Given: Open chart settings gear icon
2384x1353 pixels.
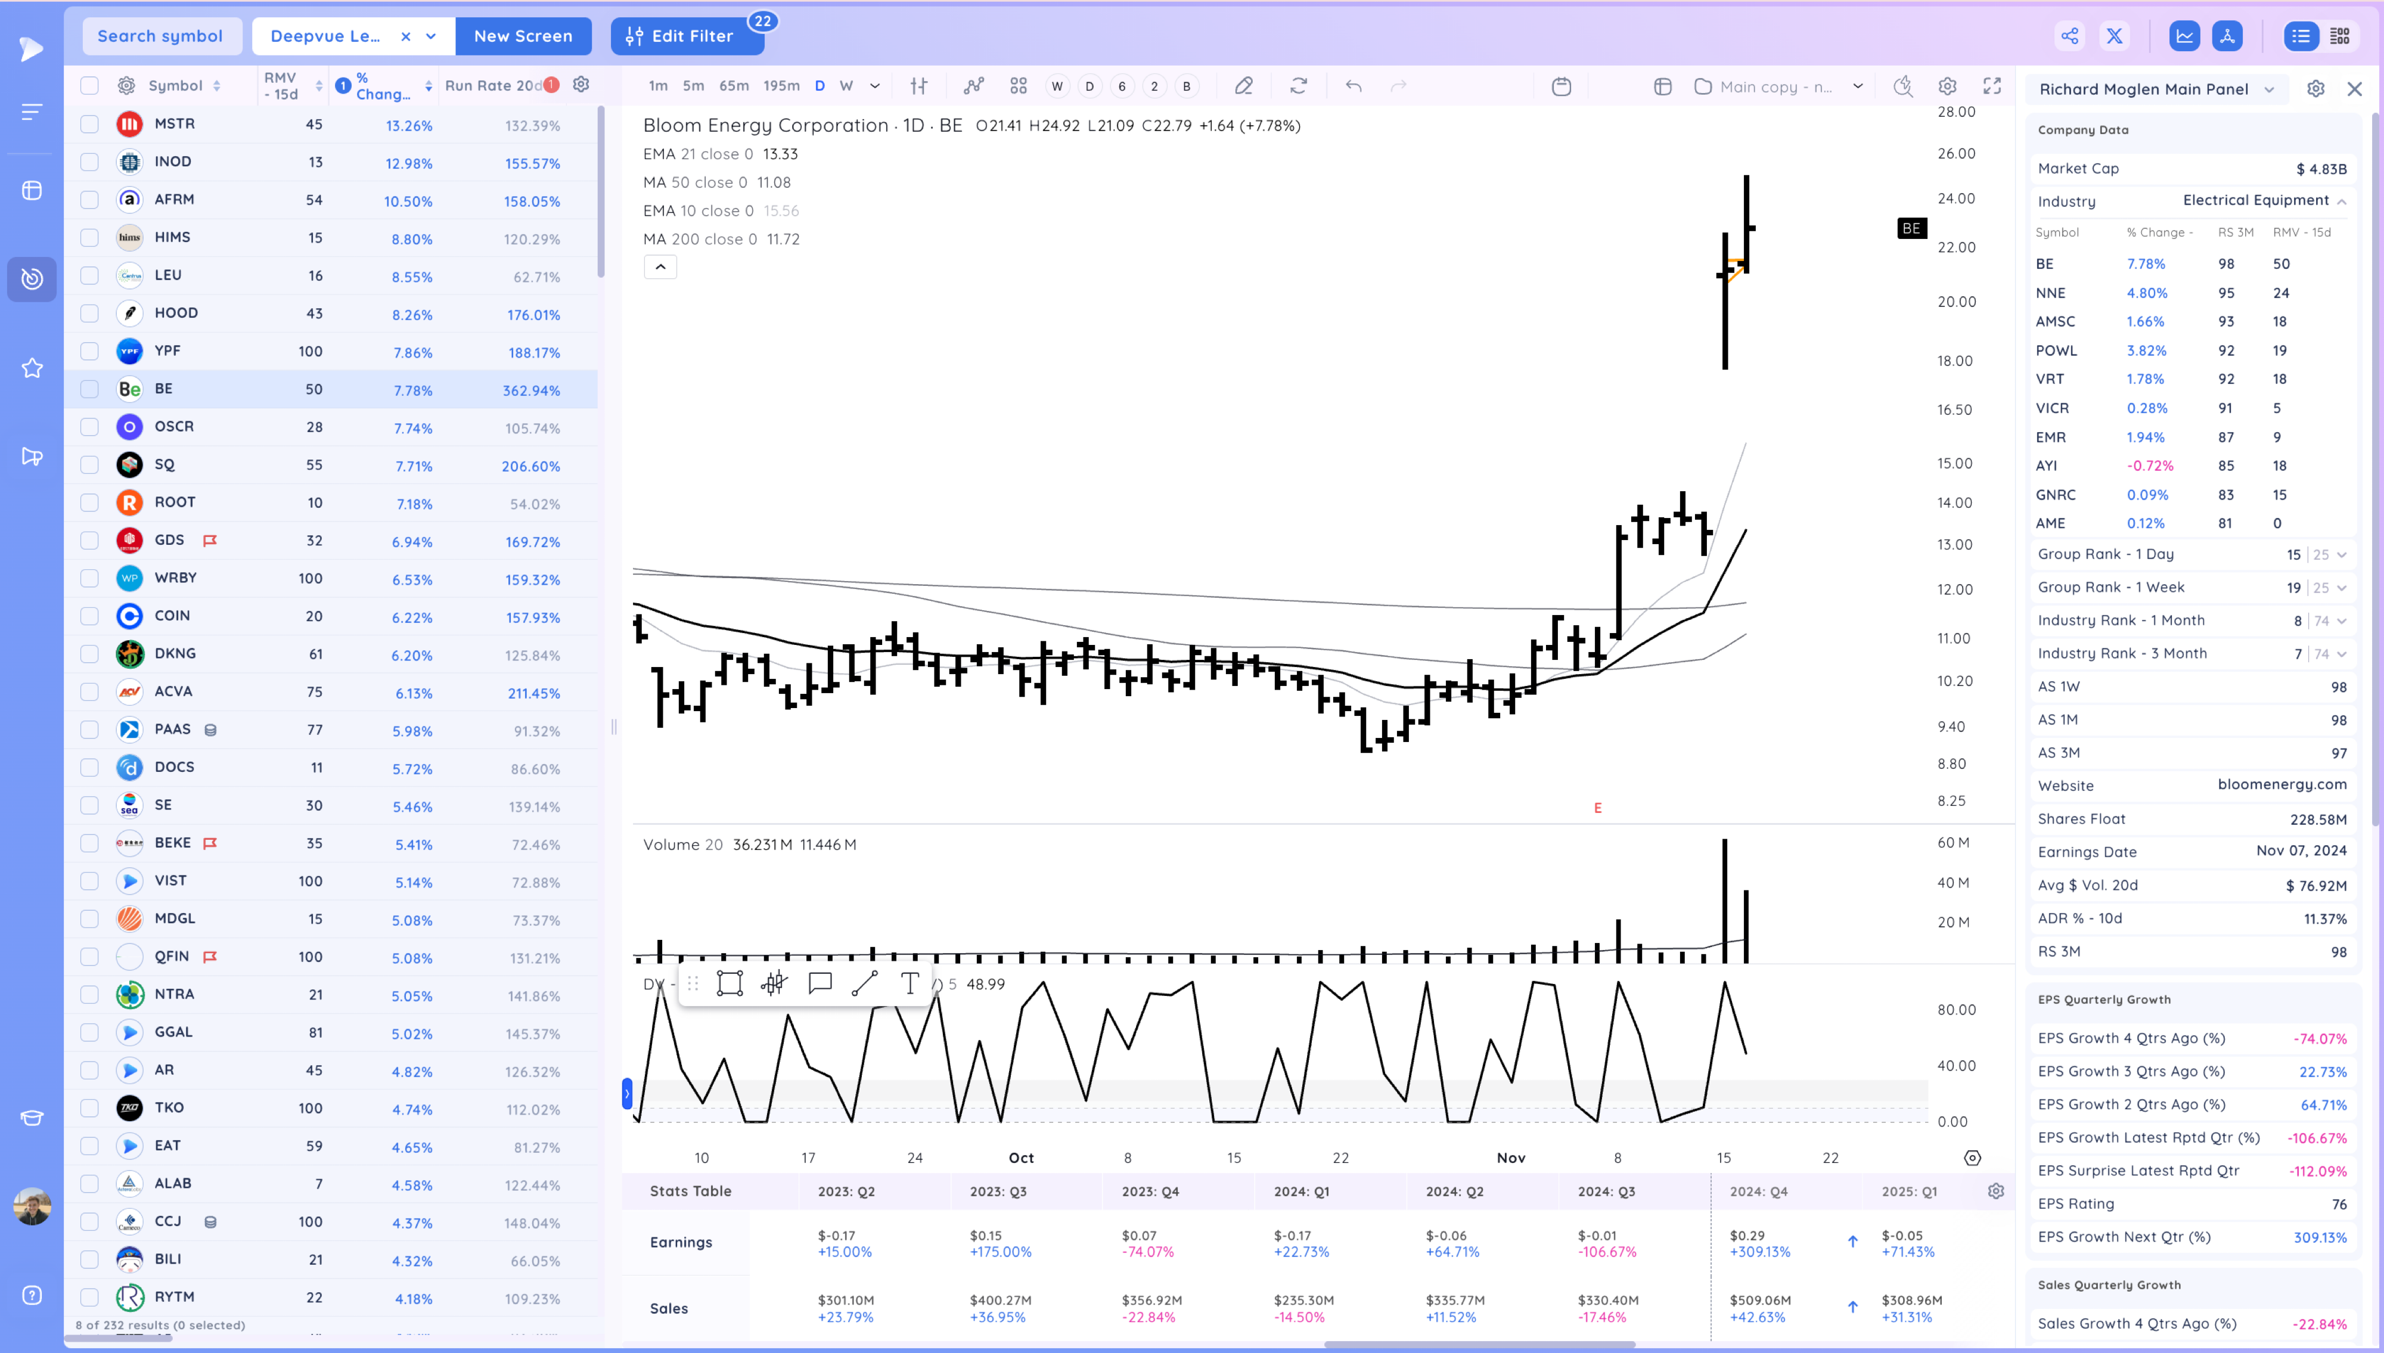Looking at the screenshot, I should coord(1947,86).
